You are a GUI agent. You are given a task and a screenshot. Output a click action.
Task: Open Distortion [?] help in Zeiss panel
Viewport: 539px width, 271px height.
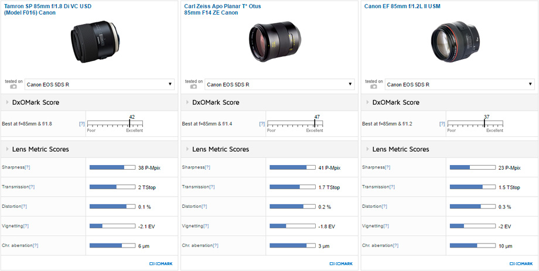204,207
